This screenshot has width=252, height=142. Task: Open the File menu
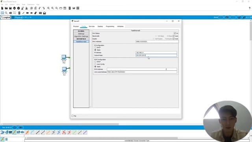[x=2, y=4]
